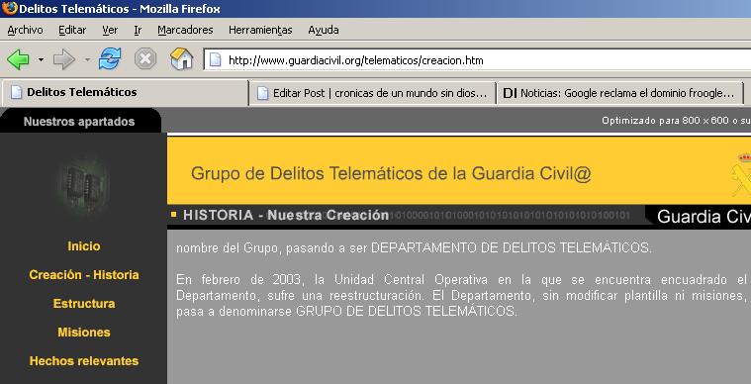
Task: Click the page icon in the address bar
Action: [x=215, y=60]
